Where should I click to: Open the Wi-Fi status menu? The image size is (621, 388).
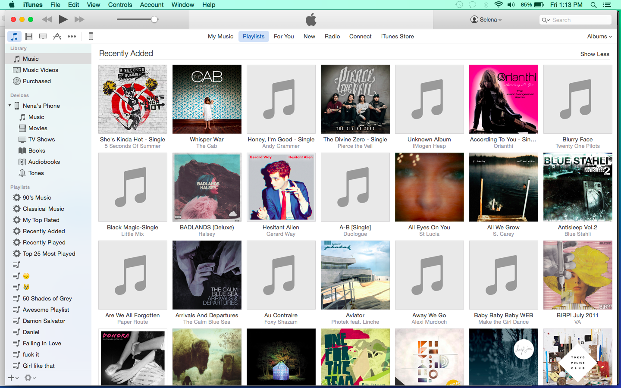[x=499, y=5]
